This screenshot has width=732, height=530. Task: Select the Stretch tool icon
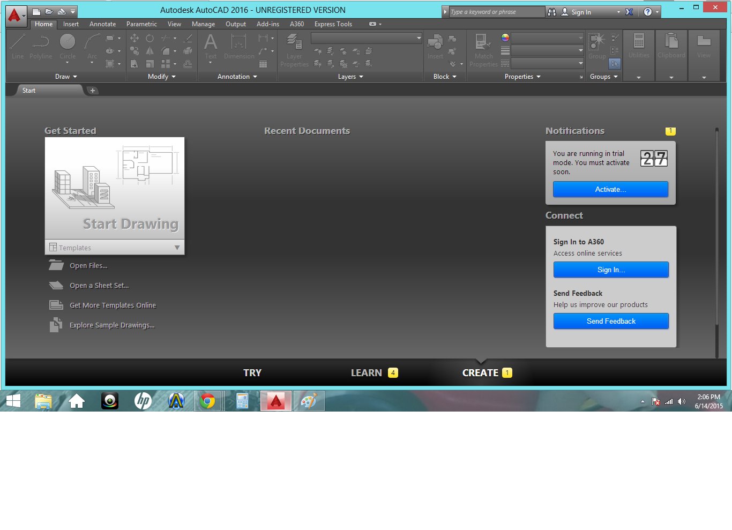pyautogui.click(x=135, y=64)
